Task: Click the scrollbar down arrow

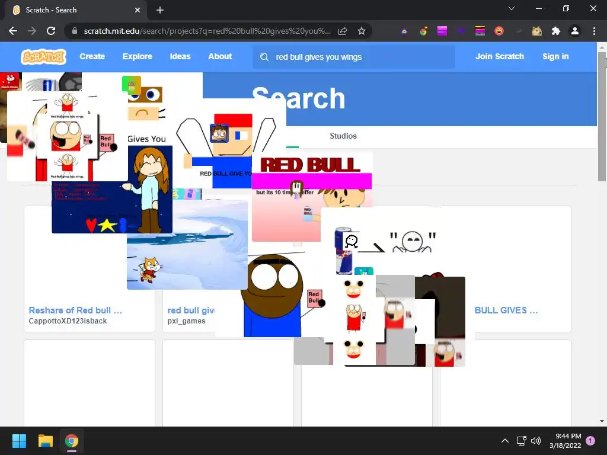Action: [602, 421]
